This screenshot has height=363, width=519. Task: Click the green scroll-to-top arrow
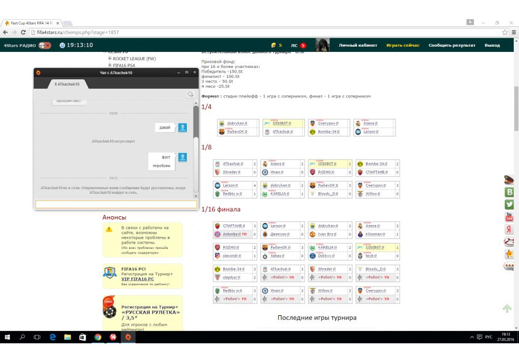click(x=507, y=309)
